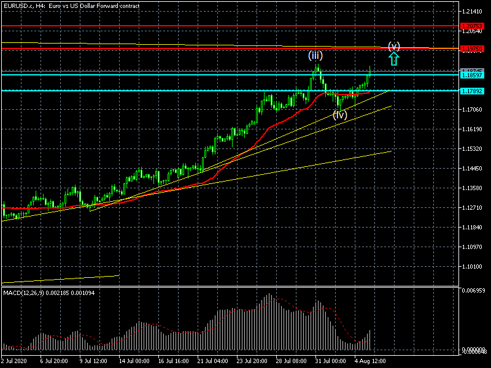The height and width of the screenshot is (368, 491).
Task: Click the 2 Jul 2020 date label
Action: [15, 361]
